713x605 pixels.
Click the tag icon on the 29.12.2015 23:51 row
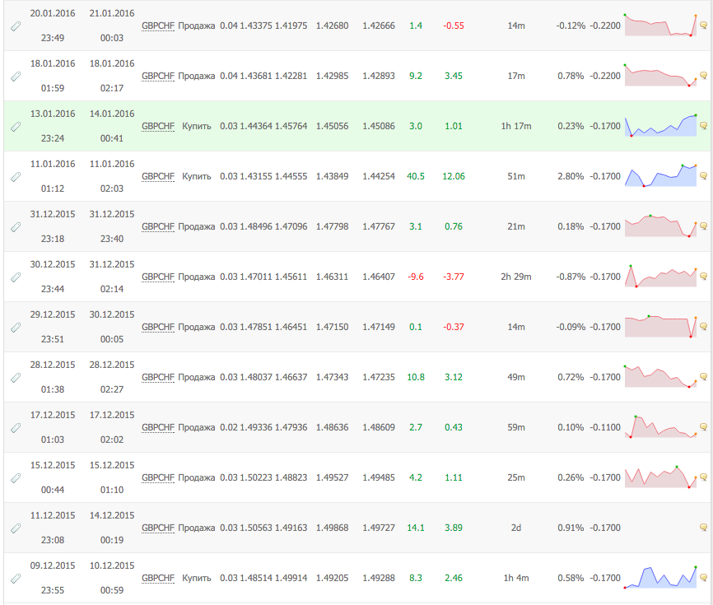(16, 328)
